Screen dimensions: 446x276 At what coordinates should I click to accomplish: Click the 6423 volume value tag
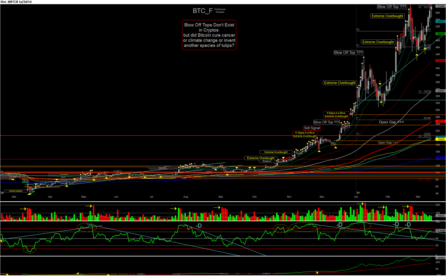441,215
